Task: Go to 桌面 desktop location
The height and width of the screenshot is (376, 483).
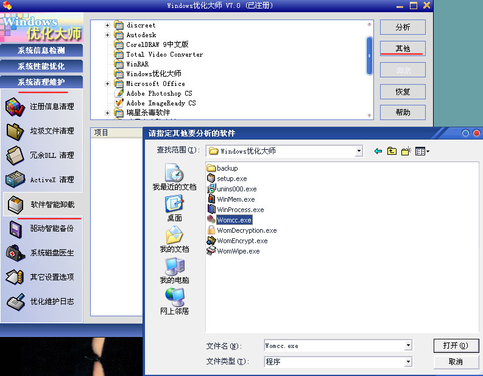Action: pyautogui.click(x=174, y=208)
